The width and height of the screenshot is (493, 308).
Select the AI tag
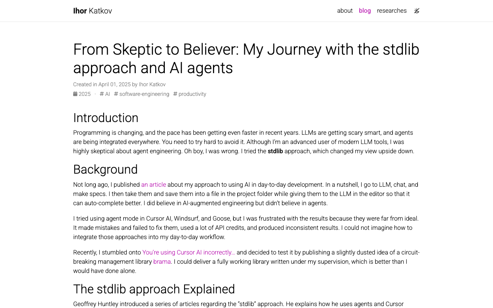click(107, 94)
